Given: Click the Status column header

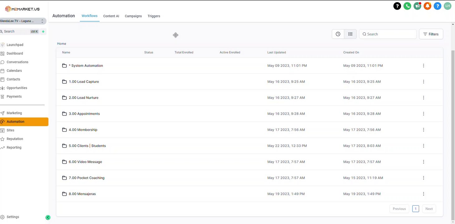Looking at the screenshot, I should (x=149, y=52).
